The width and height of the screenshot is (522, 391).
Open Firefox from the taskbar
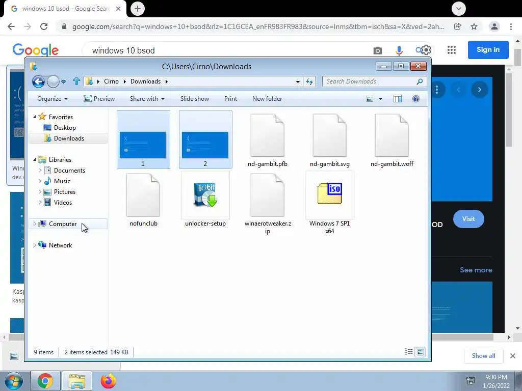[x=108, y=381]
